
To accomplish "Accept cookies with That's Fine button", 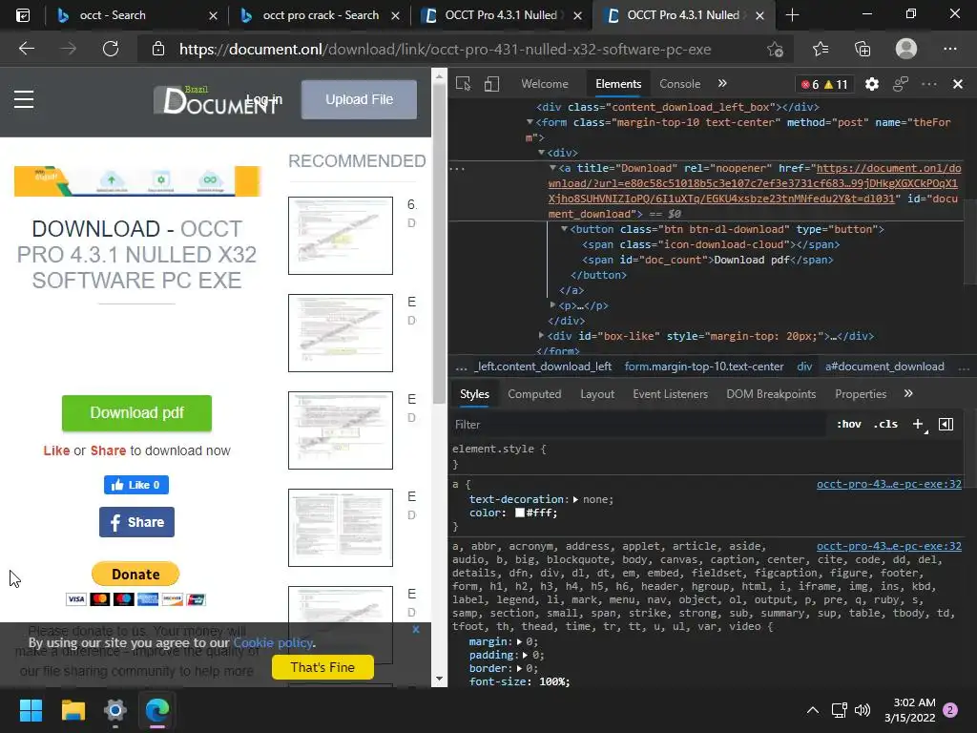I will pyautogui.click(x=322, y=667).
